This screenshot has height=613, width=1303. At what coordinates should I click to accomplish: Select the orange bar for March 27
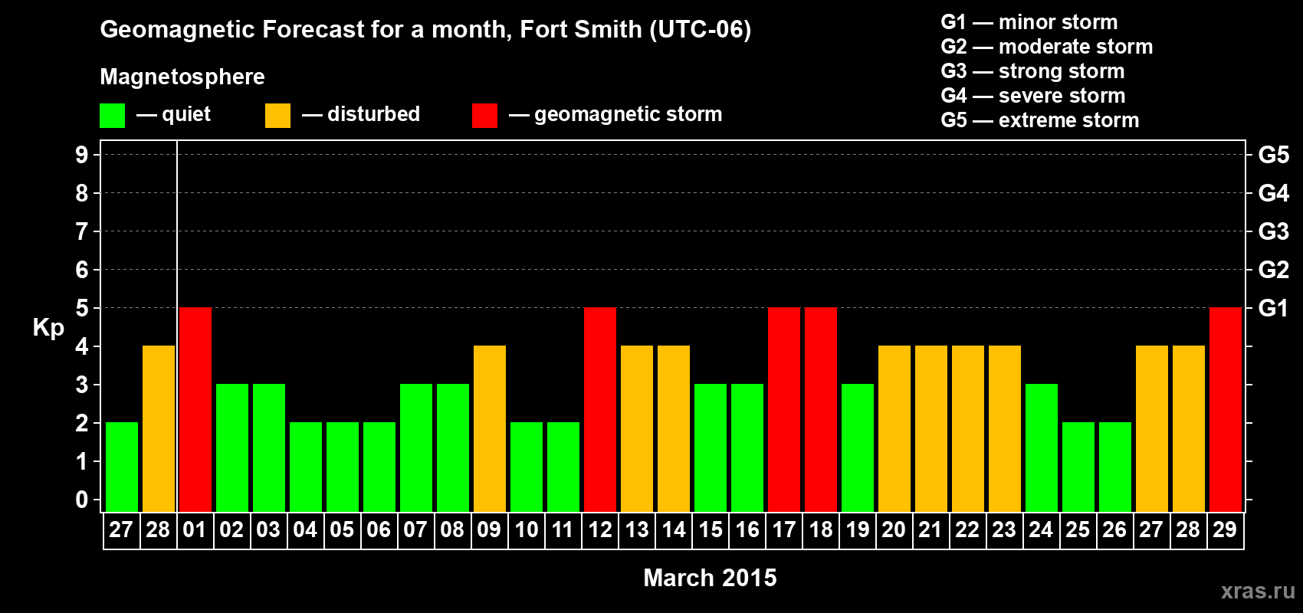(x=1152, y=429)
